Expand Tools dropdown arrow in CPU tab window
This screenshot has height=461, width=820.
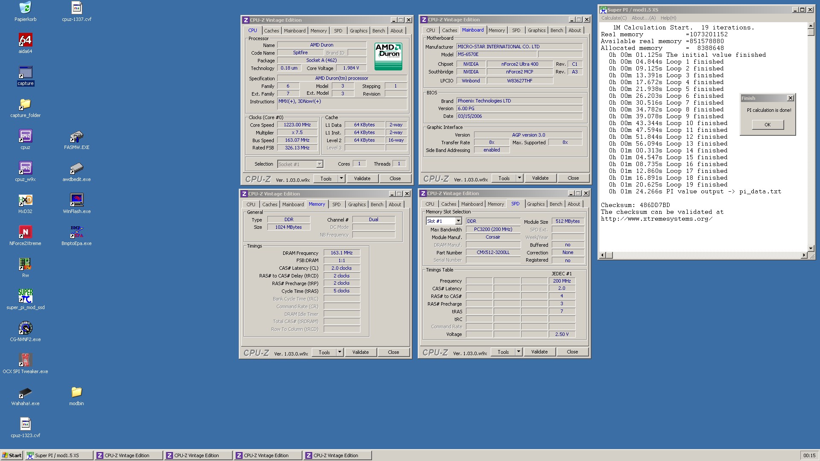341,178
